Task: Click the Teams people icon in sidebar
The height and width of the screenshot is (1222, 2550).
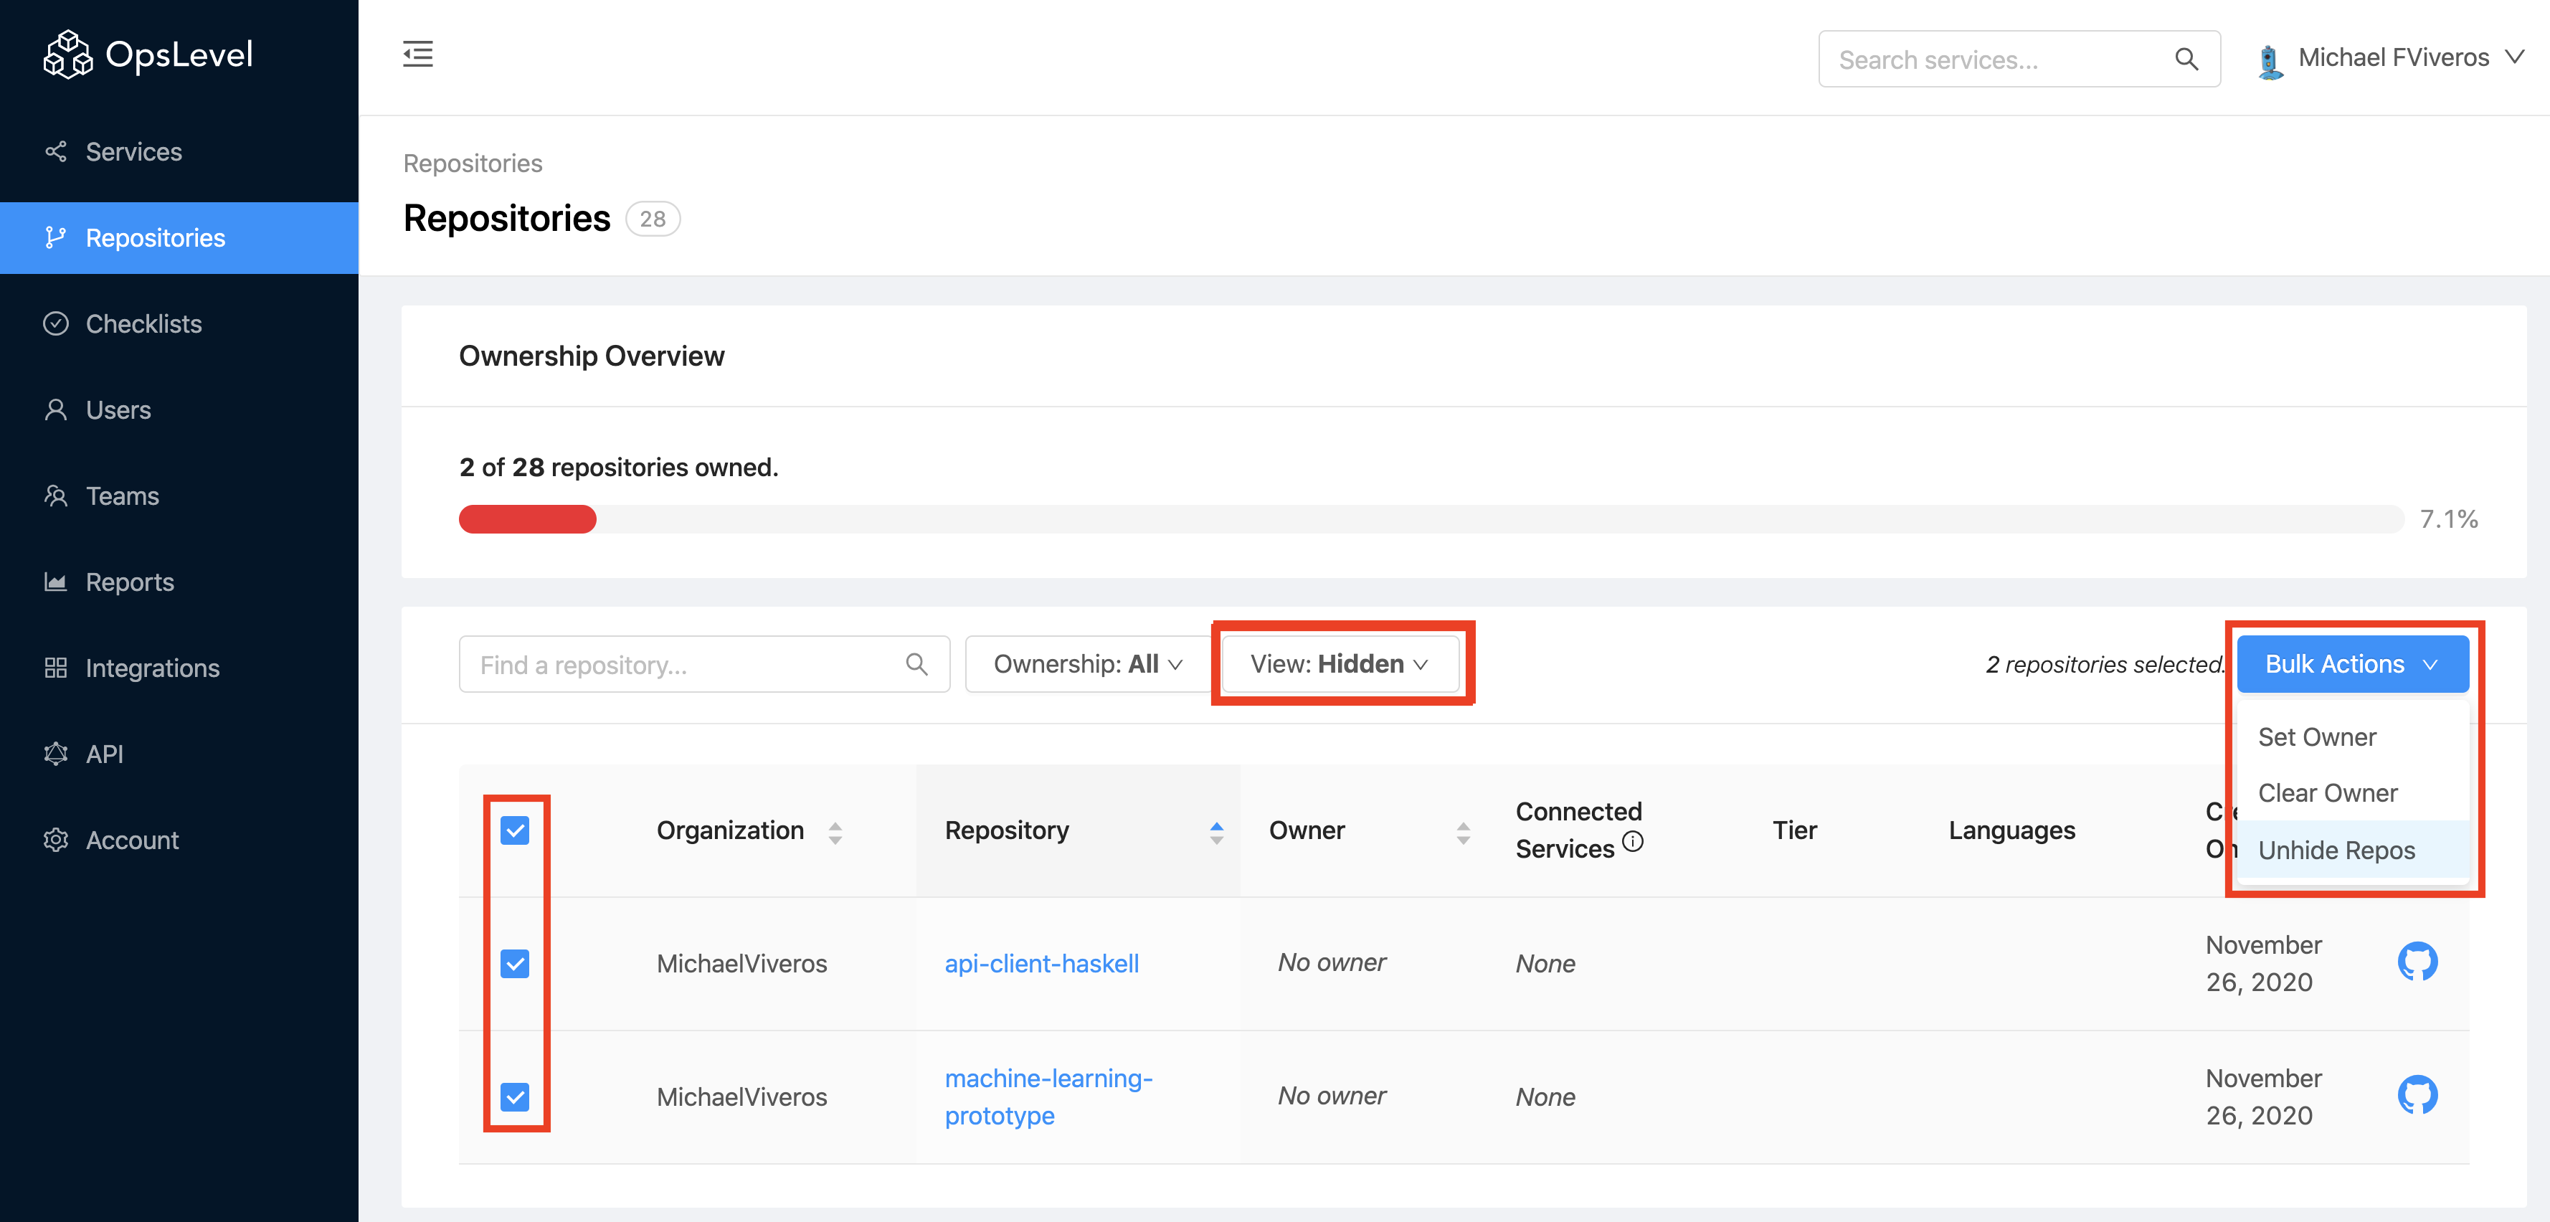Action: pyautogui.click(x=55, y=496)
